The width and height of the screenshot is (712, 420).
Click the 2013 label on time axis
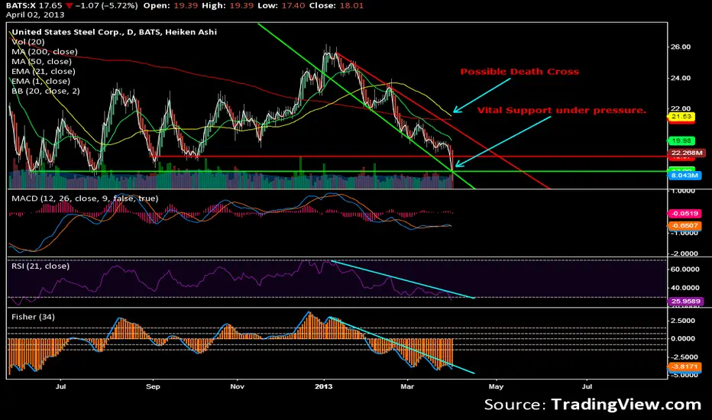click(324, 387)
